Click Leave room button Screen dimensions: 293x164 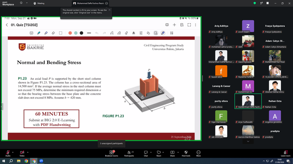(x=286, y=154)
